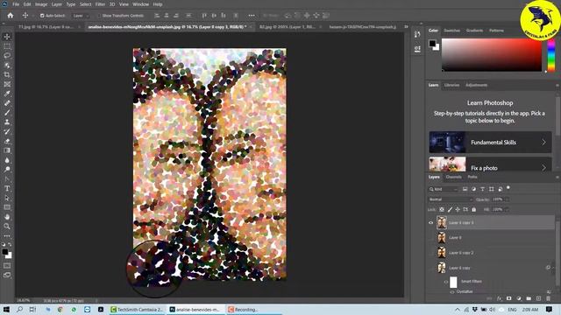Select the Crop tool
561x315 pixels.
click(7, 74)
